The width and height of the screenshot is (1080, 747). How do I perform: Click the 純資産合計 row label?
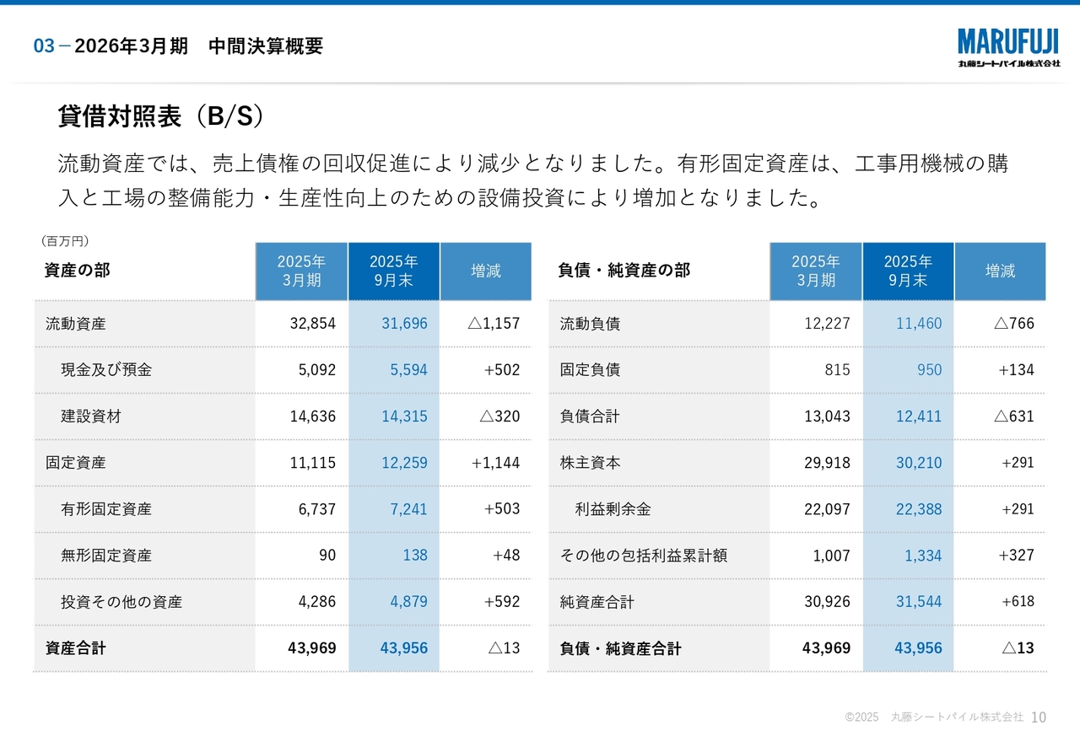(597, 602)
